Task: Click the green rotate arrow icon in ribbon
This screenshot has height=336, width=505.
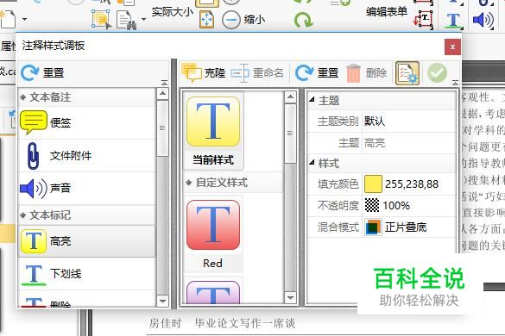Action: (303, 21)
